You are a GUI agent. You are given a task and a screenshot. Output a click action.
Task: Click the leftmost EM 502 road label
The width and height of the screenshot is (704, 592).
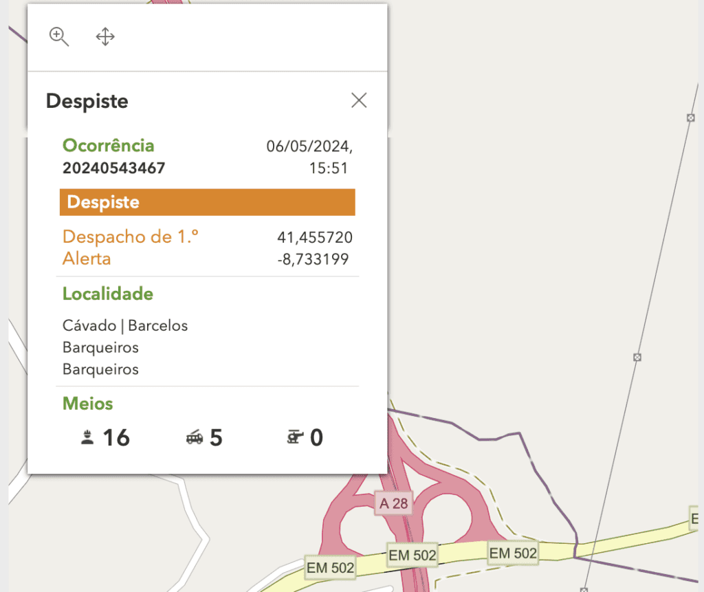(331, 567)
